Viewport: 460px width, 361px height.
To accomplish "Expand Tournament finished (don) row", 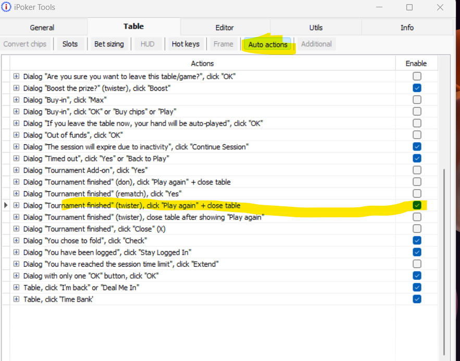I will [x=17, y=182].
